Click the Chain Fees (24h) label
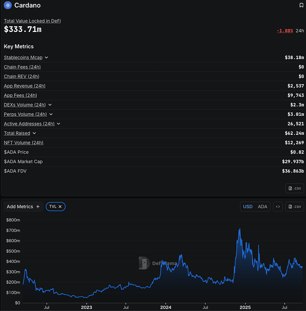The image size is (306, 311). [x=22, y=67]
